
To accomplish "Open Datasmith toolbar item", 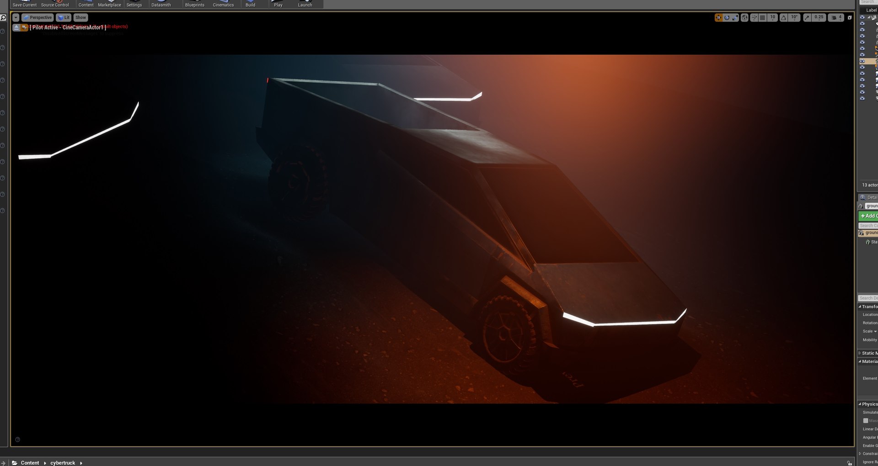I will 161,4.
